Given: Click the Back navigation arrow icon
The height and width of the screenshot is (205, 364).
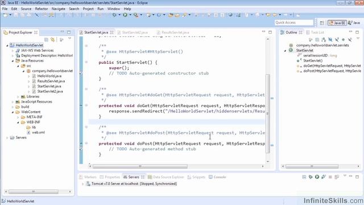Looking at the screenshot, I should [x=275, y=15].
